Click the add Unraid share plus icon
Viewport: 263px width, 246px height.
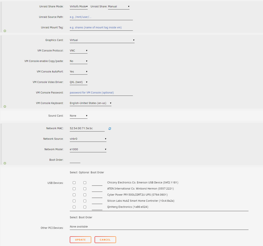(5, 31)
